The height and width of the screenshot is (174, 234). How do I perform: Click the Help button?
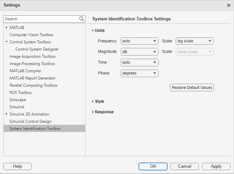tap(17, 166)
